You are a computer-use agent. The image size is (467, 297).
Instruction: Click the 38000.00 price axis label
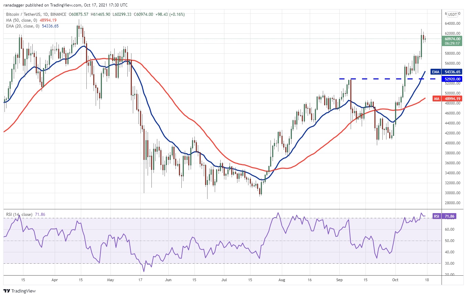coord(452,153)
